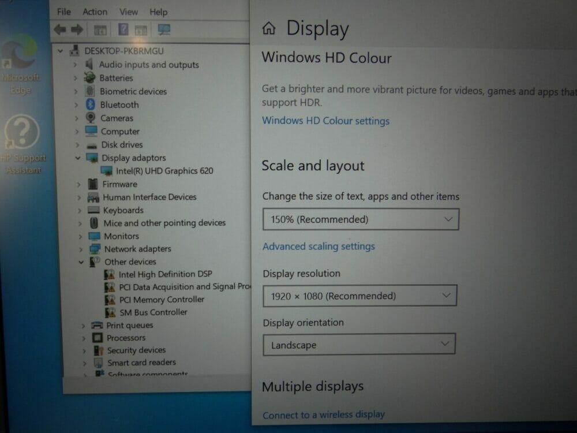Select the Security devices icon
Screen dimensions: 577x433
tap(98, 350)
